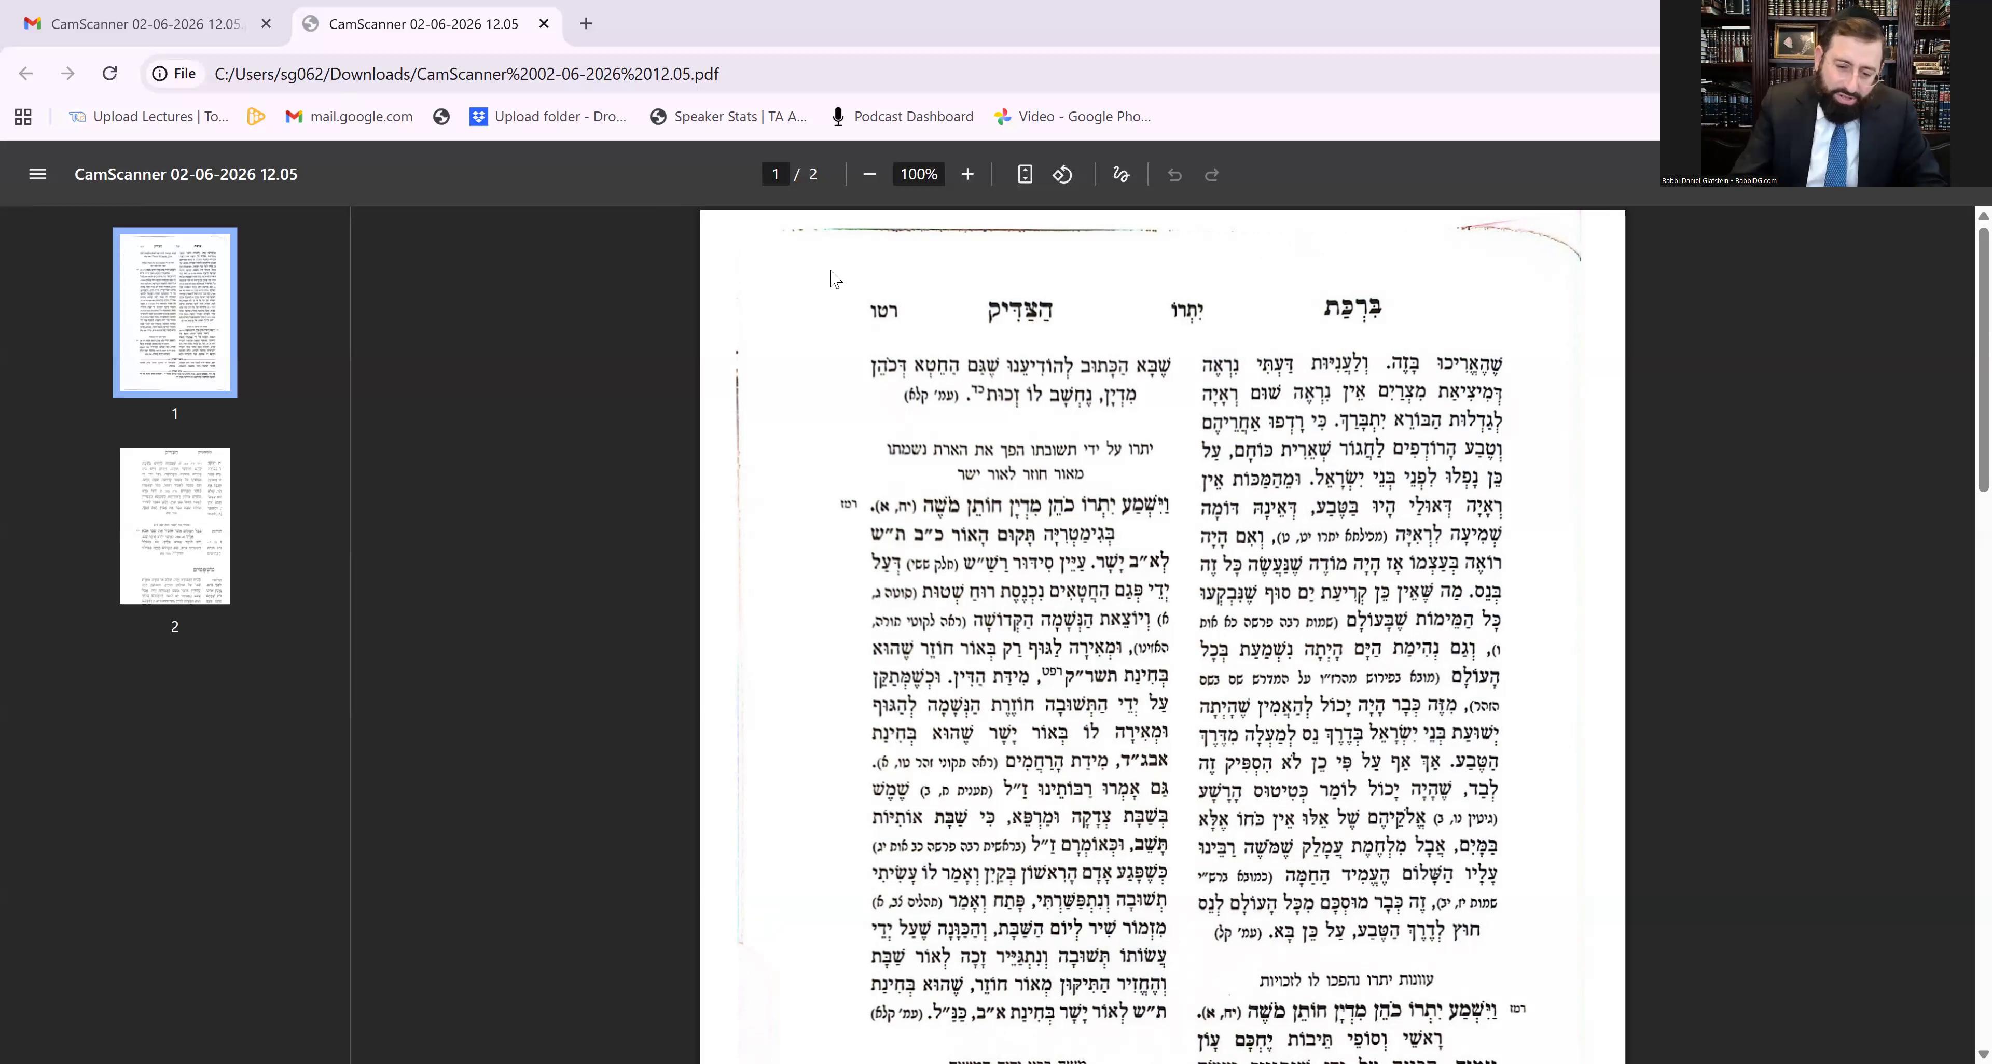Open the orange play-icon bookmark
Image resolution: width=1992 pixels, height=1064 pixels.
[256, 117]
